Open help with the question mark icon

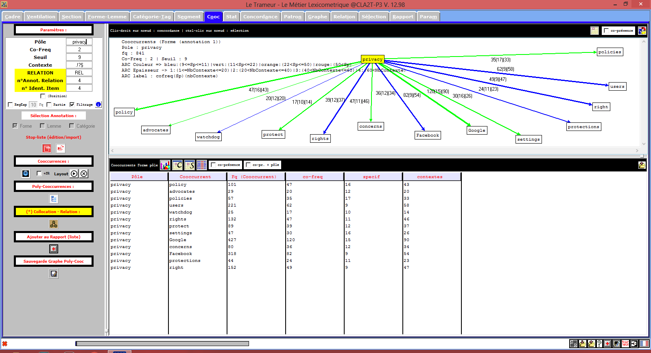(599, 344)
